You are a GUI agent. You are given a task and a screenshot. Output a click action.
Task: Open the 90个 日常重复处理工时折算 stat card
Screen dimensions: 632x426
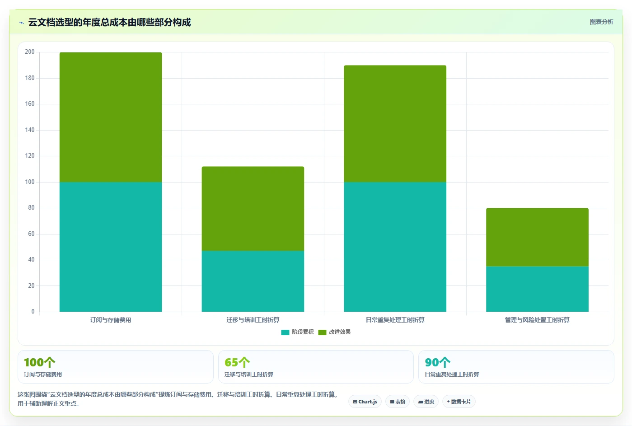pos(516,367)
